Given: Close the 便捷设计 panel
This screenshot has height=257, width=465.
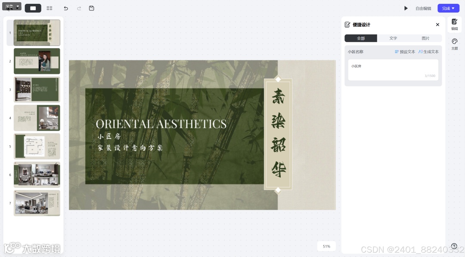Looking at the screenshot, I should (x=437, y=24).
